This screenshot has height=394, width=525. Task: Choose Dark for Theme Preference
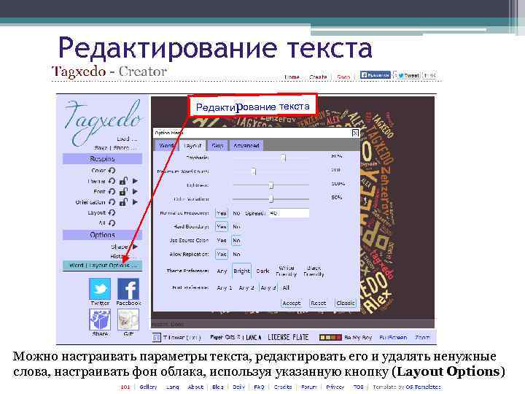coord(262,271)
